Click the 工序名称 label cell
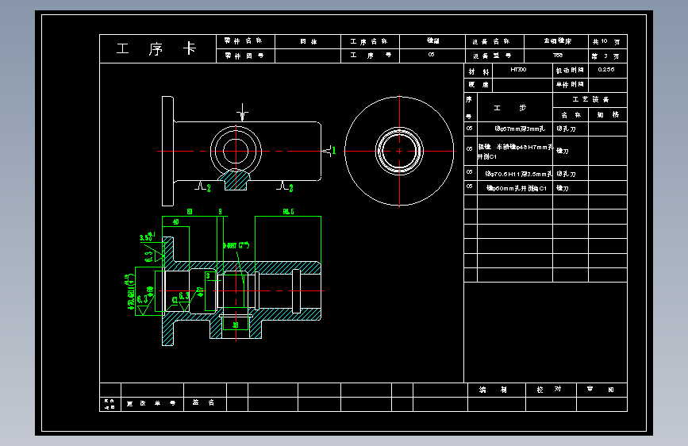The height and width of the screenshot is (446, 688). coord(370,41)
